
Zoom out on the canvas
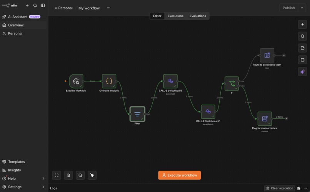pyautogui.click(x=80, y=175)
